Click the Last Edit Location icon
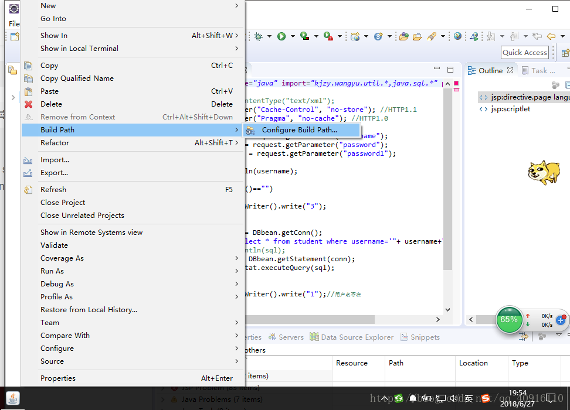The height and width of the screenshot is (410, 570). (x=537, y=36)
